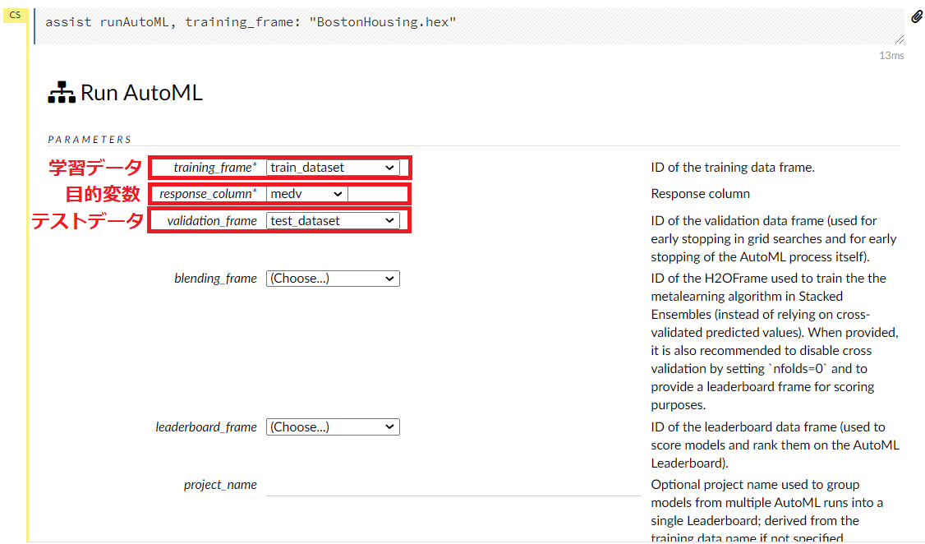Click the Run AutoML hierarchy icon
This screenshot has height=544, width=925.
coord(61,93)
